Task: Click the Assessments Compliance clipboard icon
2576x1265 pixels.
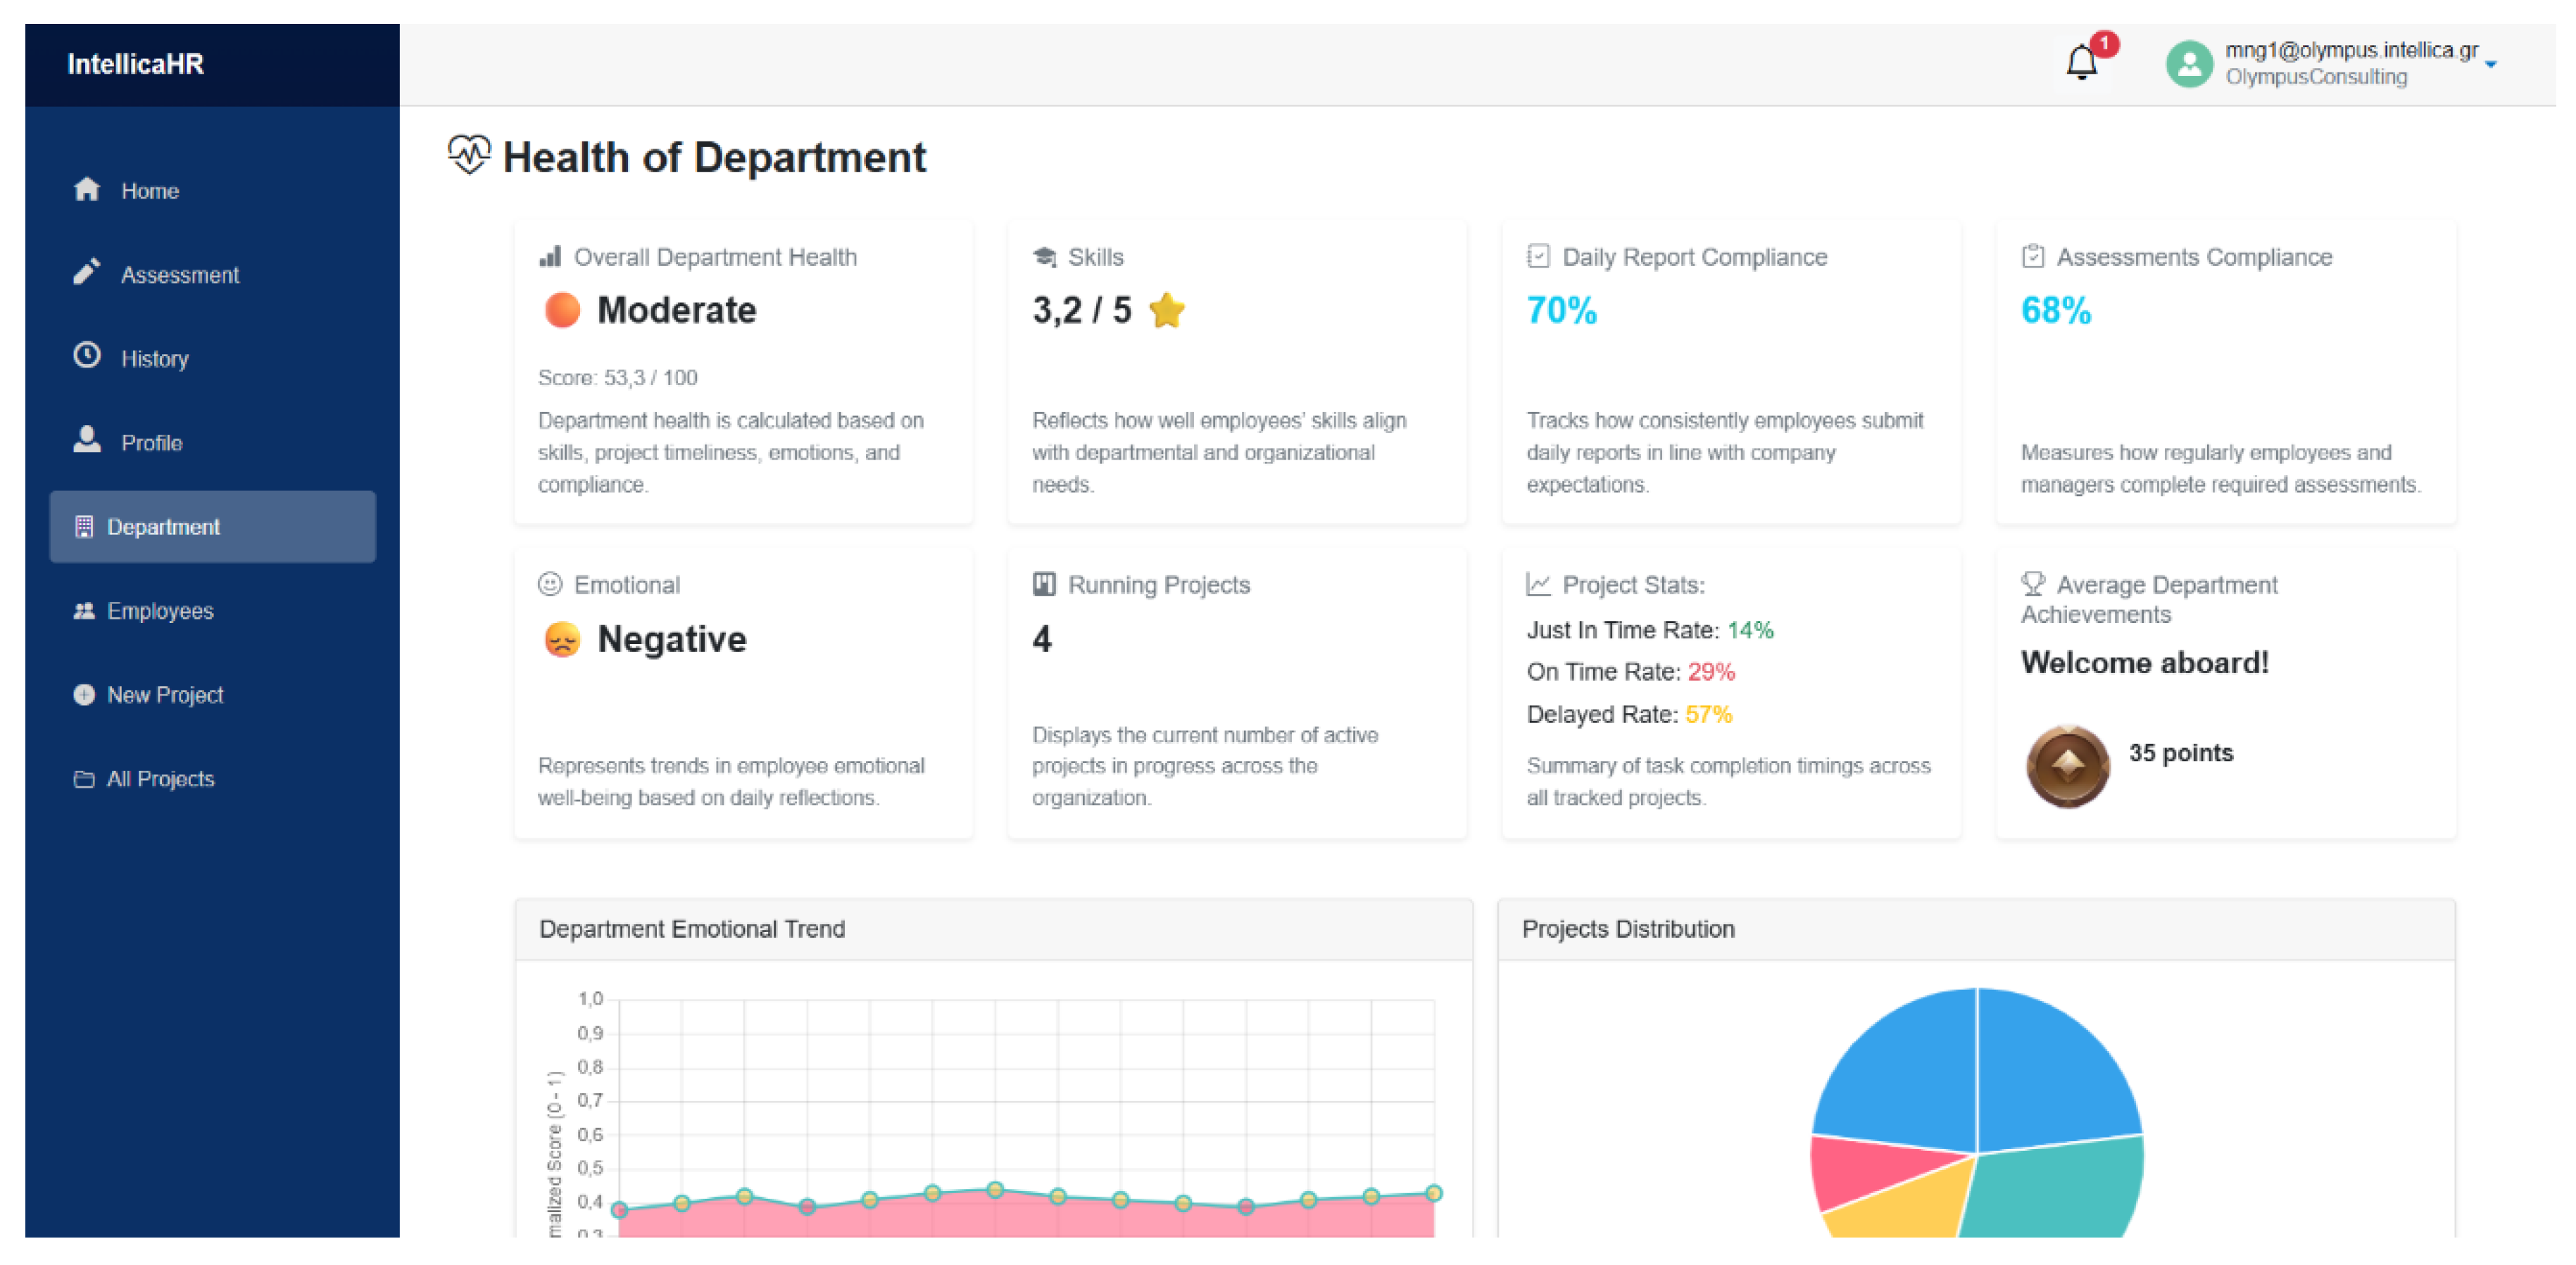Action: [x=2032, y=257]
